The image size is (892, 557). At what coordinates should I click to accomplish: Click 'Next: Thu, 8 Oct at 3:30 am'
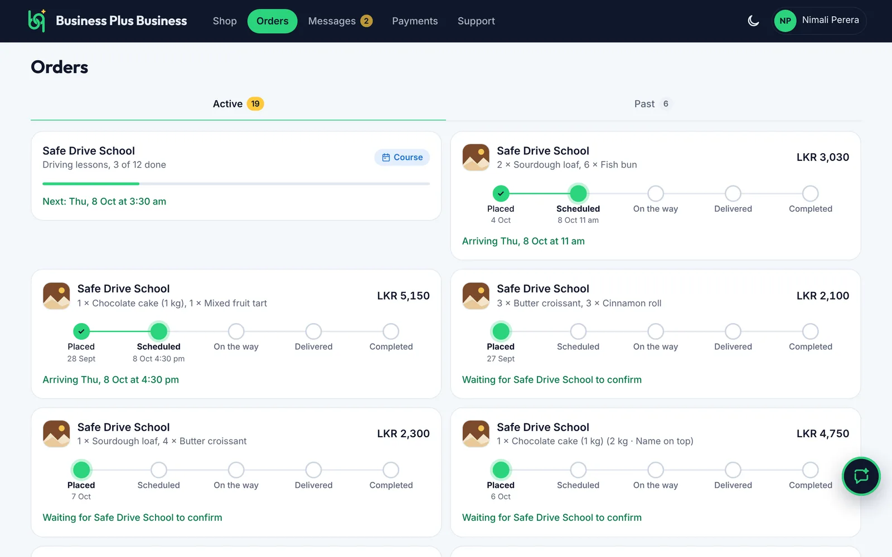coord(104,202)
